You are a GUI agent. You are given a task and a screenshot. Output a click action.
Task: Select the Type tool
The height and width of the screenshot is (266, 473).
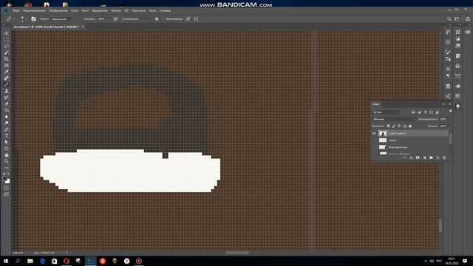[x=7, y=136]
